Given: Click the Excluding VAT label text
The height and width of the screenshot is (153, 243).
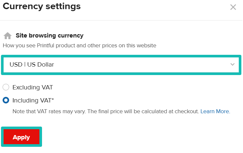Looking at the screenshot, I should coord(33,87).
